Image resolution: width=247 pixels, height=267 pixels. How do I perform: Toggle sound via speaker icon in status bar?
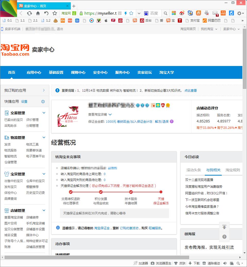[225, 263]
